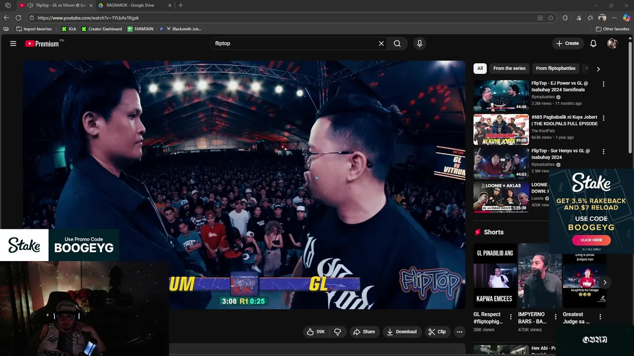This screenshot has width=634, height=356.
Task: Open menu for EJ Power vs GL video
Action: (603, 84)
